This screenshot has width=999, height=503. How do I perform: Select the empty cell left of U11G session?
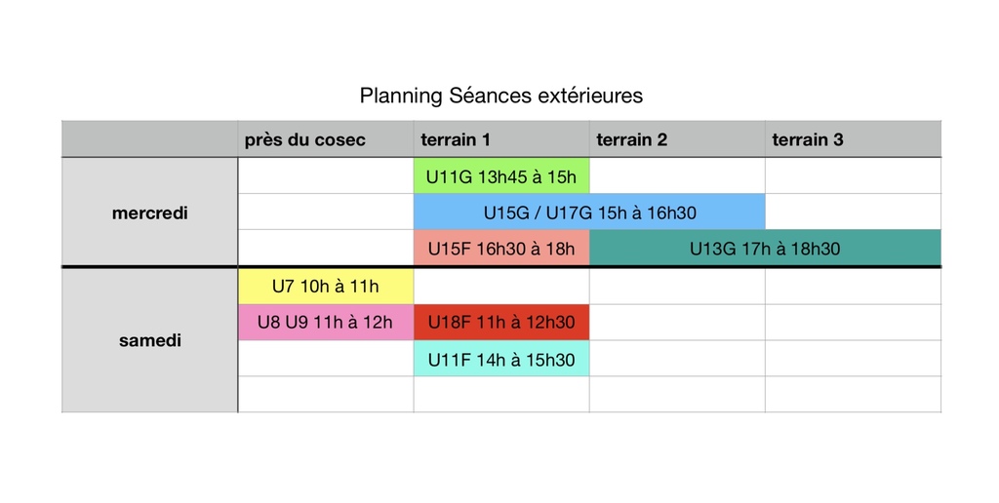[x=325, y=176]
